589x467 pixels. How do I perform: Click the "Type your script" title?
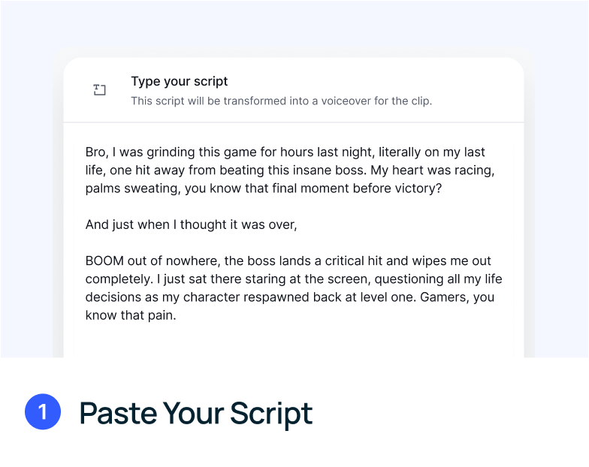point(179,81)
